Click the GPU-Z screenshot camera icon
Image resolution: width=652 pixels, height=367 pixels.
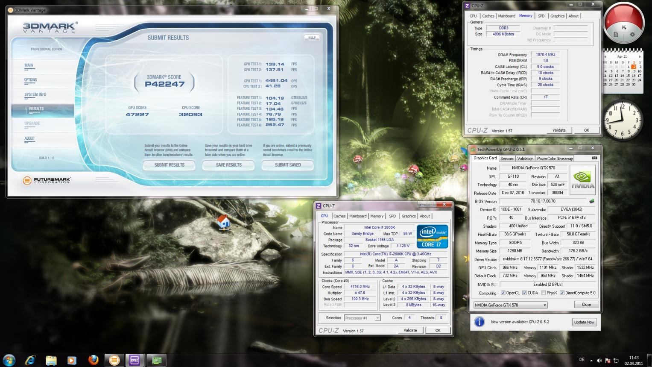click(594, 158)
